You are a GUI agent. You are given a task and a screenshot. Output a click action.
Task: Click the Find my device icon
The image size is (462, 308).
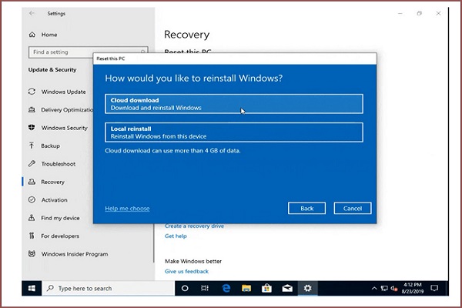tap(32, 217)
